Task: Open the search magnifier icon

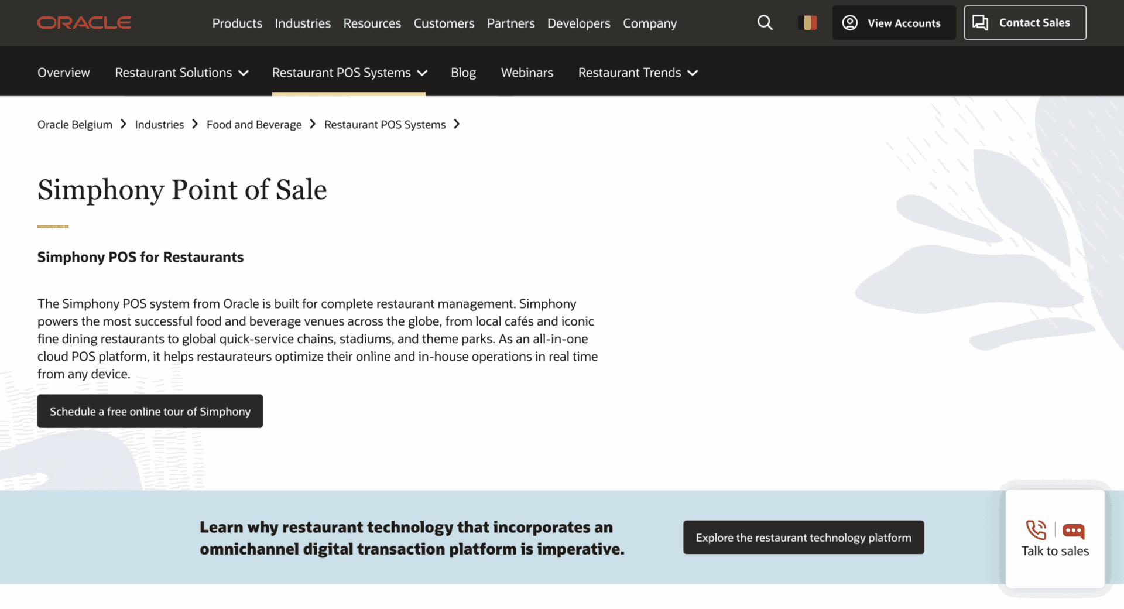Action: [765, 23]
